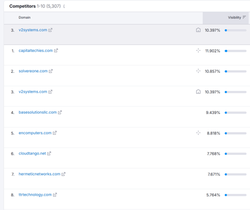Select the 7.768% visibility value
250x210 pixels.
[214, 153]
